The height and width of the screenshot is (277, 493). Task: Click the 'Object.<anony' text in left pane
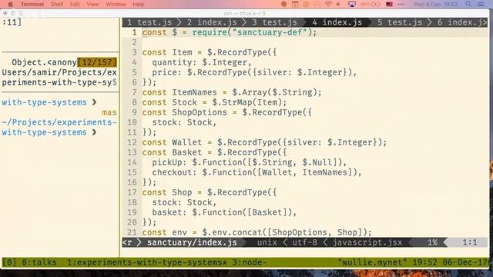44,62
